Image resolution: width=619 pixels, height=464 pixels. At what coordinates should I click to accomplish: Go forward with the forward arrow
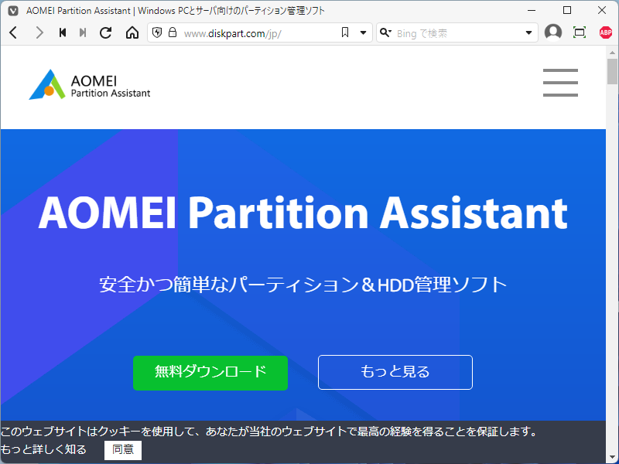[39, 32]
